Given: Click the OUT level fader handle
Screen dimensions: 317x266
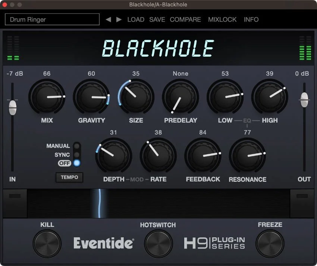Looking at the screenshot, I should coord(304,100).
